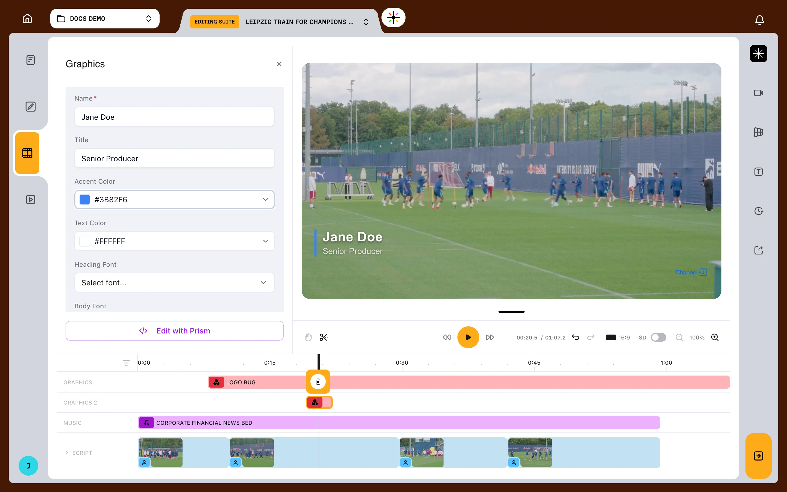Open the video camera icon on right sidebar
The image size is (787, 492).
pyautogui.click(x=758, y=93)
